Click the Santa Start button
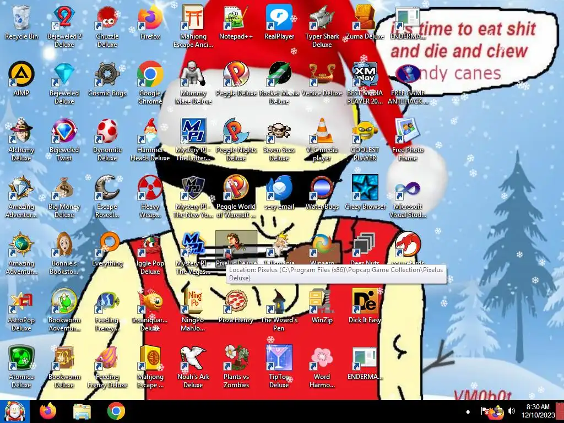 coord(14,411)
